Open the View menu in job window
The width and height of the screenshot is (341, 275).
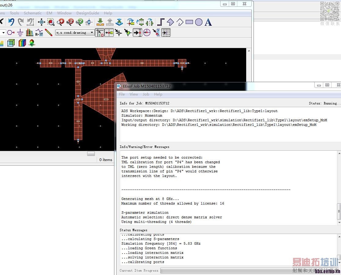pyautogui.click(x=134, y=94)
